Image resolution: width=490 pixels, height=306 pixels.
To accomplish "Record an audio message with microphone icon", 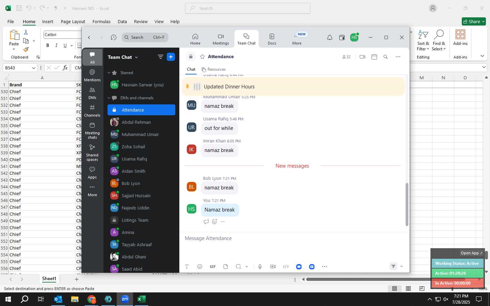I will pos(260,267).
